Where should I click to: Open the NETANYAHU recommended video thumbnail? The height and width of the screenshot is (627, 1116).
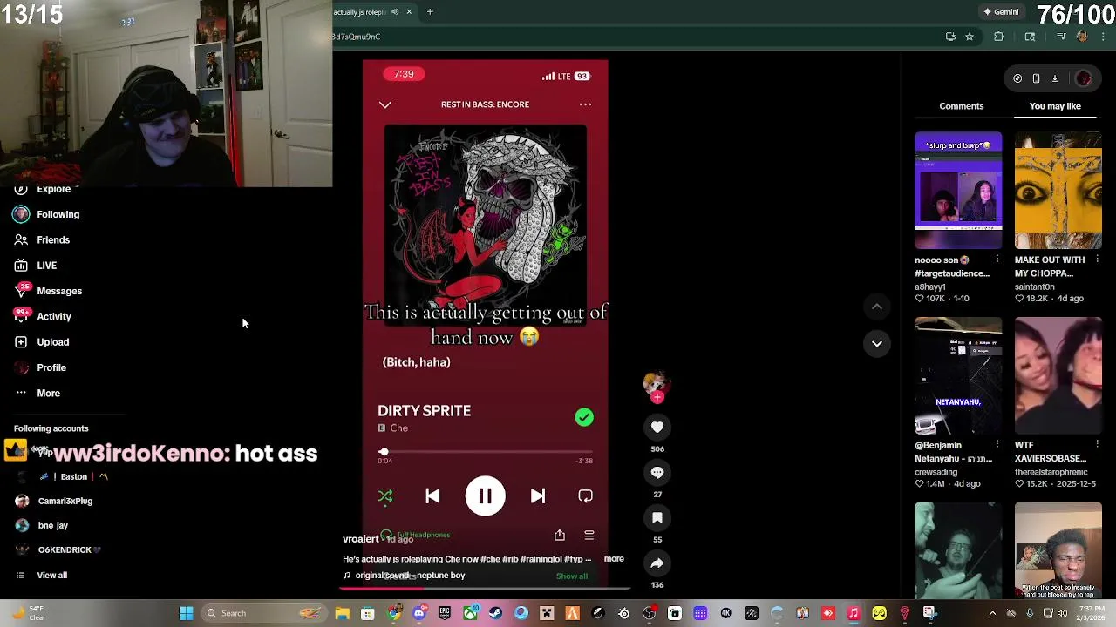pyautogui.click(x=958, y=376)
